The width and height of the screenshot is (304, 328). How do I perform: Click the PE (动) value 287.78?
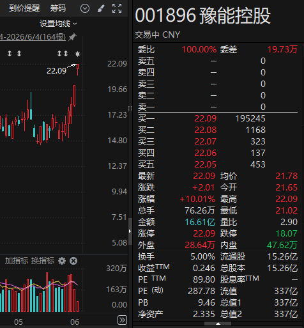coord(201,291)
